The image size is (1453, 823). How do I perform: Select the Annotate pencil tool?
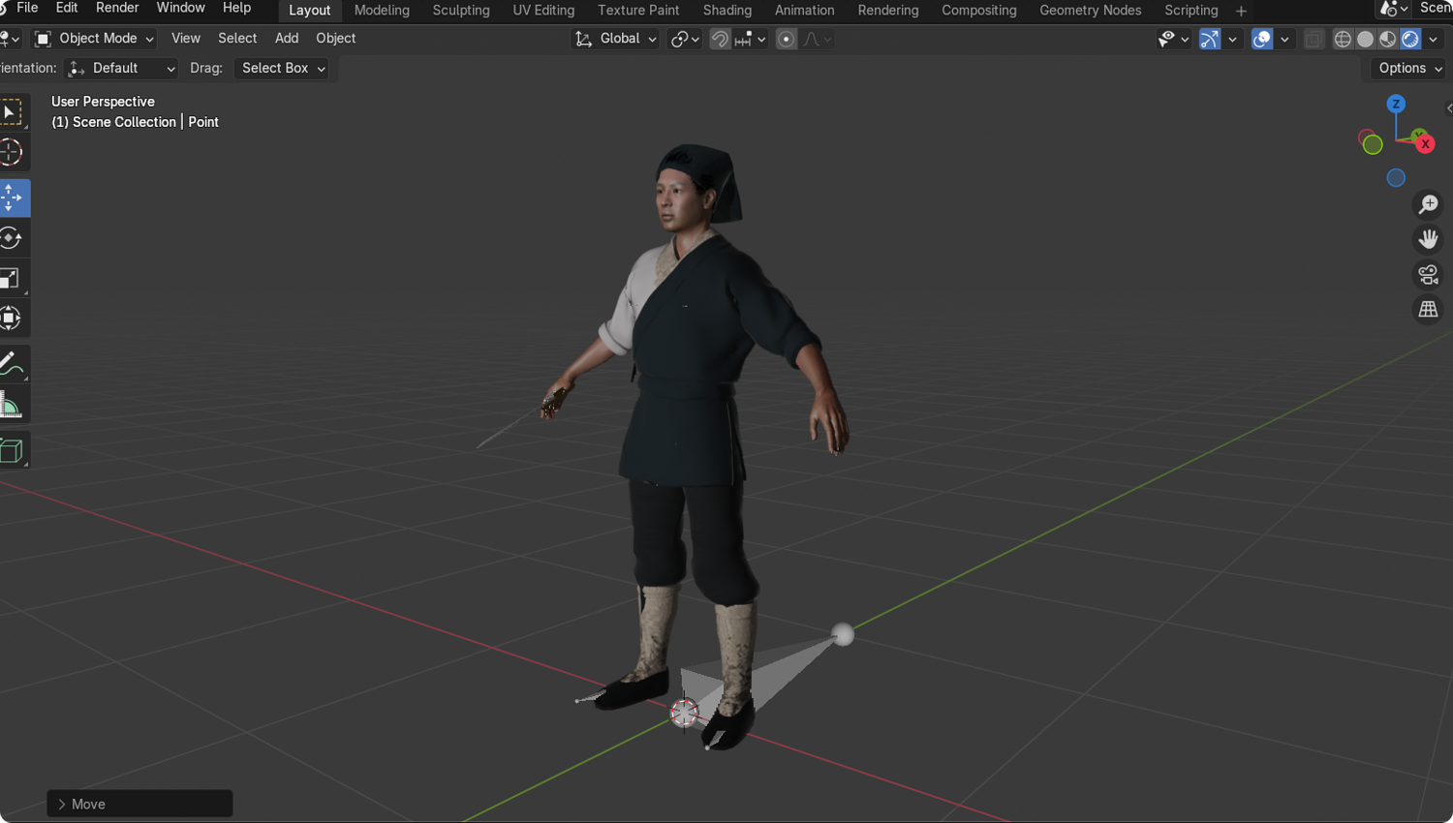pos(12,364)
